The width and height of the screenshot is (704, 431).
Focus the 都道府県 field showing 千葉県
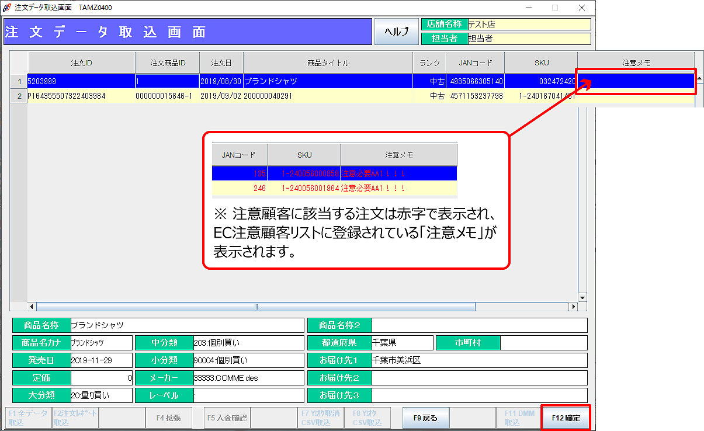pyautogui.click(x=402, y=343)
